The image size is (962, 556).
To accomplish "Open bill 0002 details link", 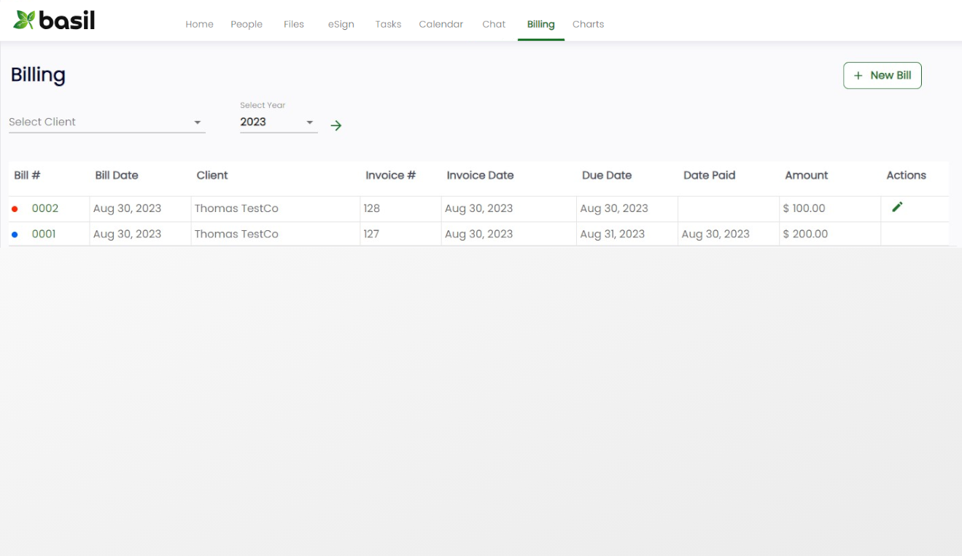I will click(x=44, y=208).
